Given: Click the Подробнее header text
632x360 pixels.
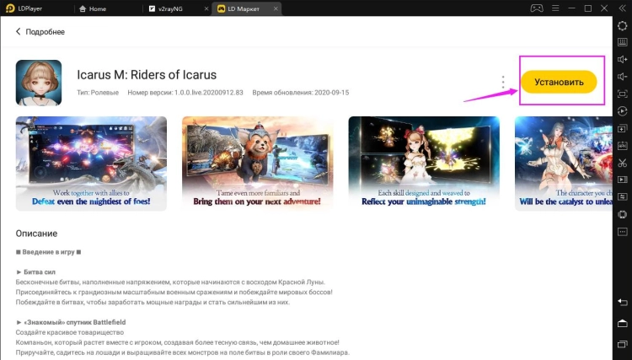Looking at the screenshot, I should click(x=46, y=32).
